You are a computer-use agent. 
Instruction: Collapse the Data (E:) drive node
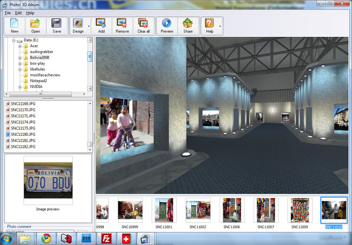click(14, 40)
